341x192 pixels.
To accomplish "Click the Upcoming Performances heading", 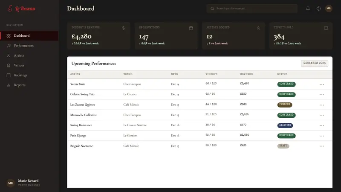I will (x=93, y=64).
